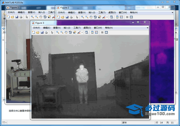The image size is (180, 126).
Task: Click Show Plot Tools button in Figure 3
Action: [x=106, y=32]
